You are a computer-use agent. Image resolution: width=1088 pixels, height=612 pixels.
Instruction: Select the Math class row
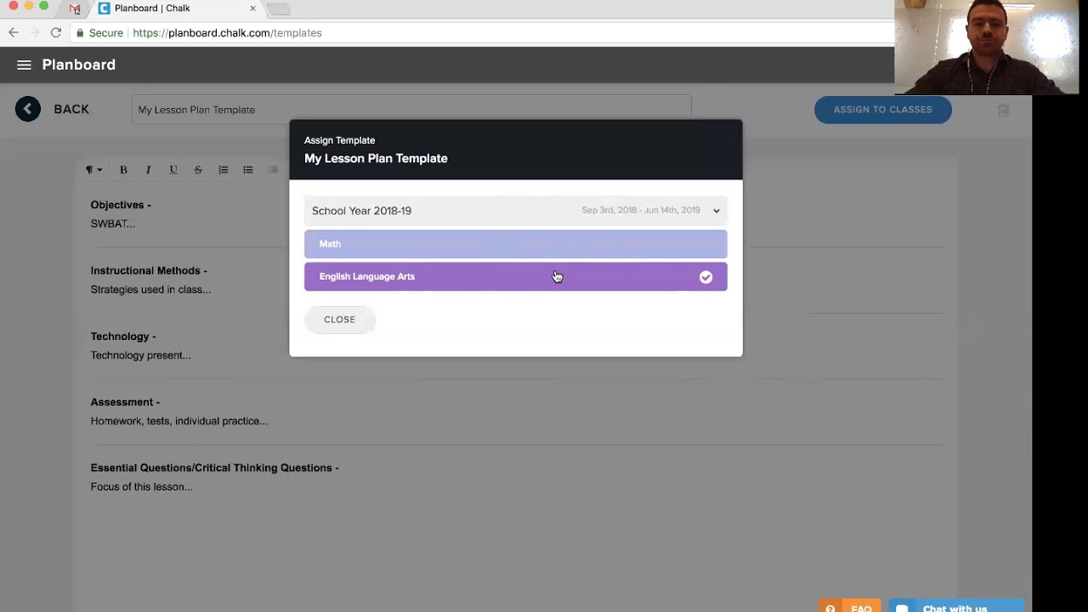516,244
